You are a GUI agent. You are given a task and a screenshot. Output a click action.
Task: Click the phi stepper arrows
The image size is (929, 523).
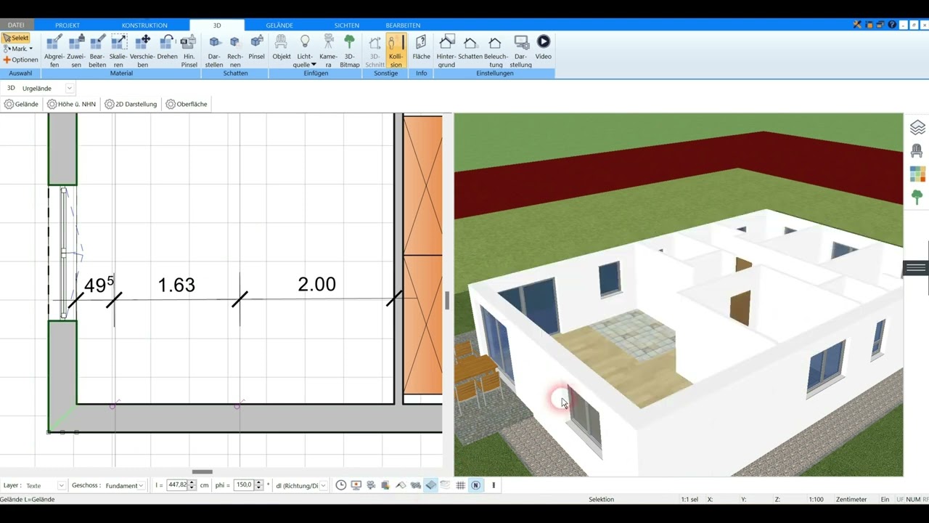[x=259, y=485]
